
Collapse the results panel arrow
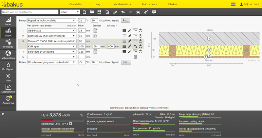3,114
